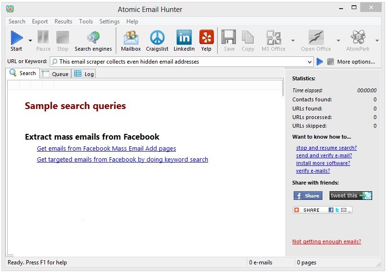Minimize the Atomic Email Hunter window

(341, 9)
